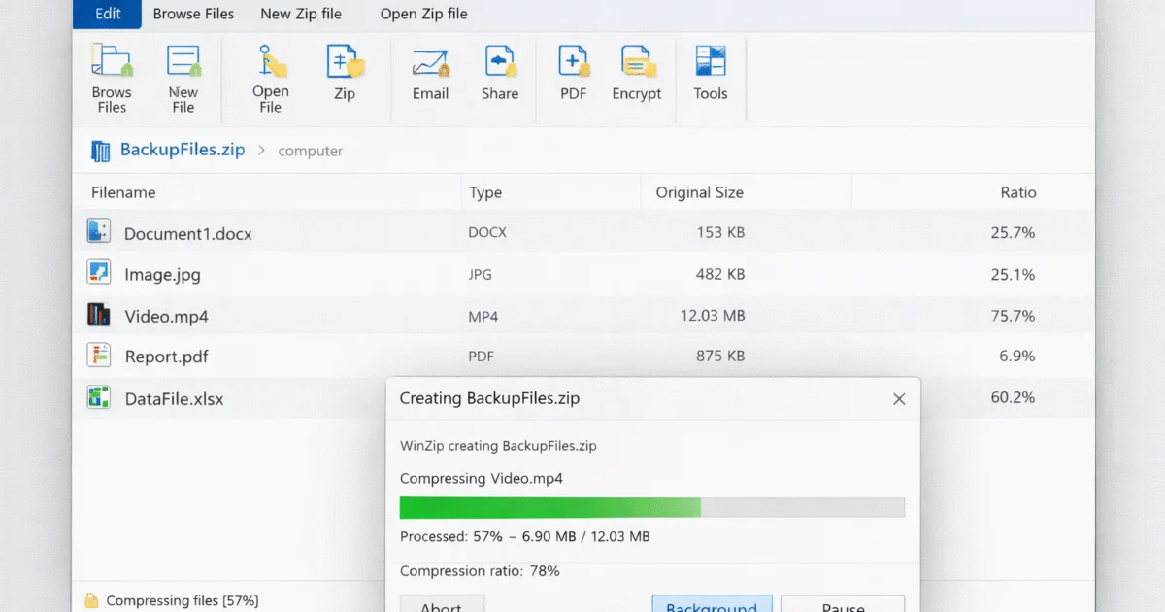Image resolution: width=1165 pixels, height=612 pixels.
Task: Click the Email toolbar icon
Action: point(430,61)
